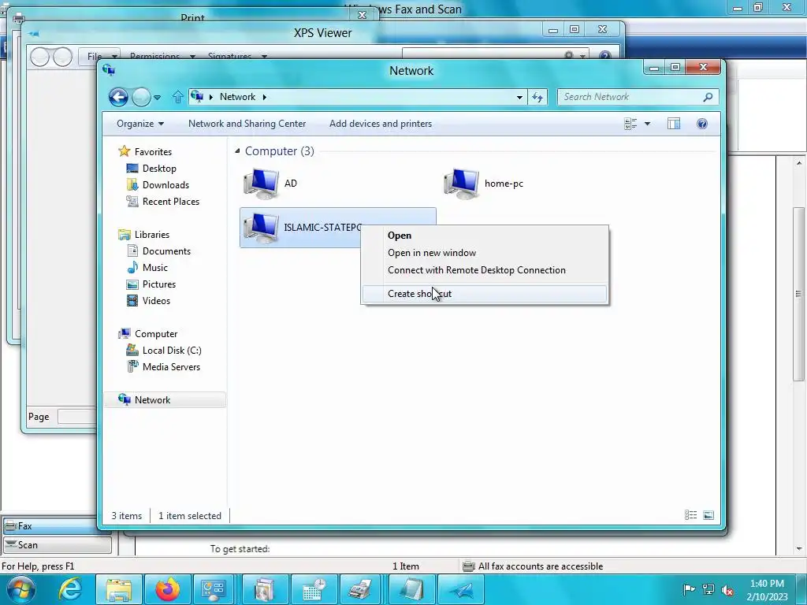Click the Forward arrow in Network window
Image resolution: width=807 pixels, height=605 pixels.
point(141,97)
